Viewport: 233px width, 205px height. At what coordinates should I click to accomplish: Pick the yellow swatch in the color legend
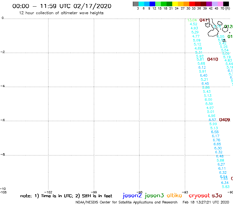coord(175,4)
